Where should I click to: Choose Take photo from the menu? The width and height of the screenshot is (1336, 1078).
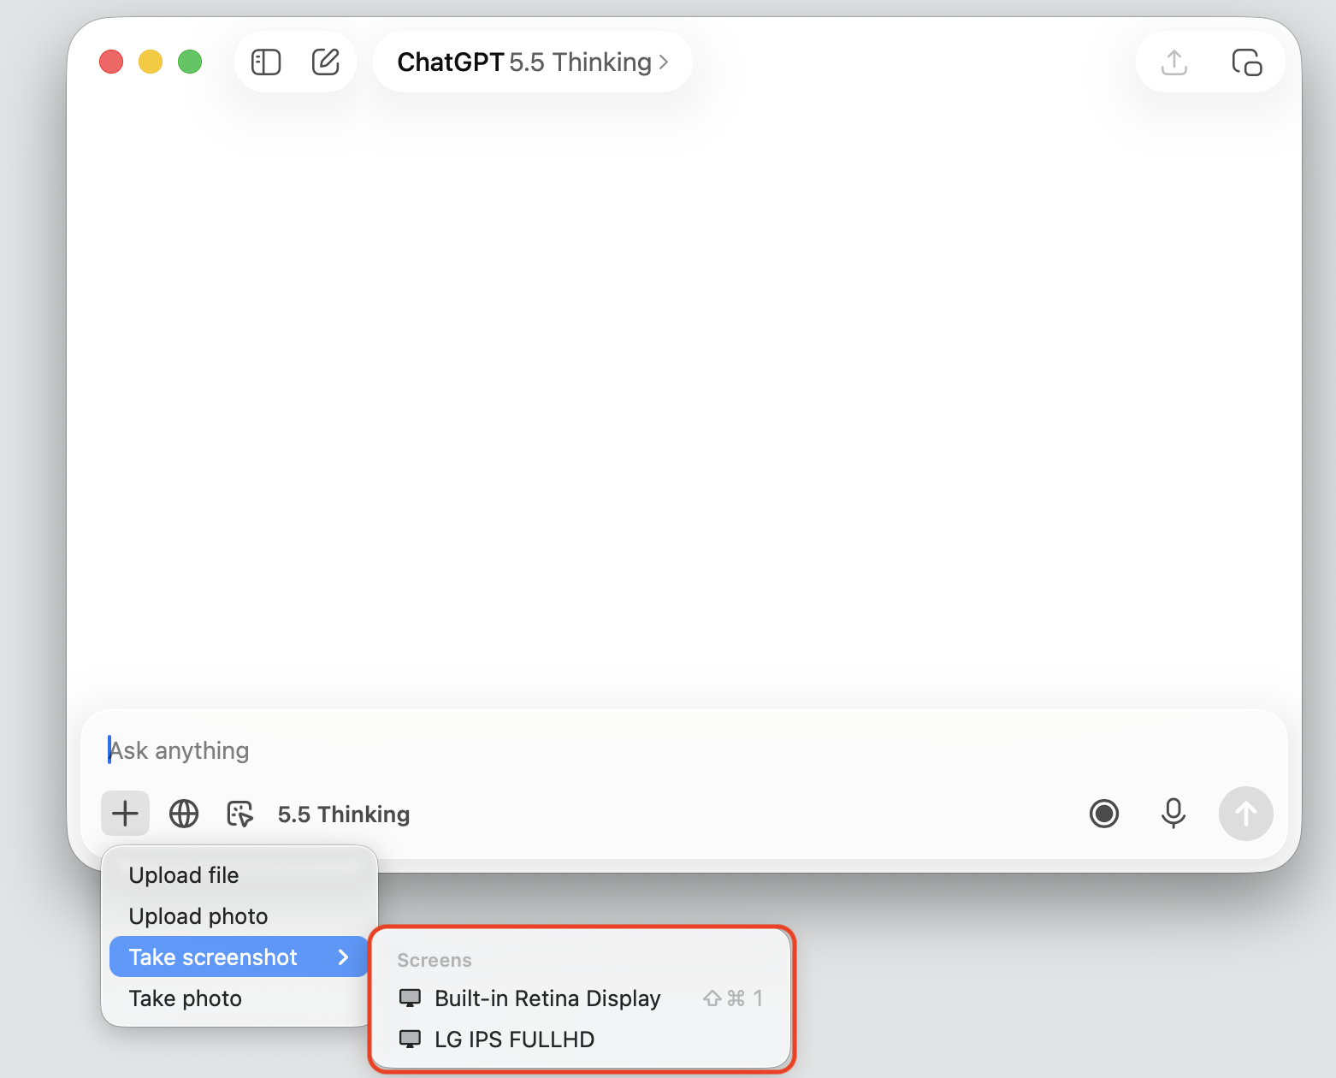239,998
